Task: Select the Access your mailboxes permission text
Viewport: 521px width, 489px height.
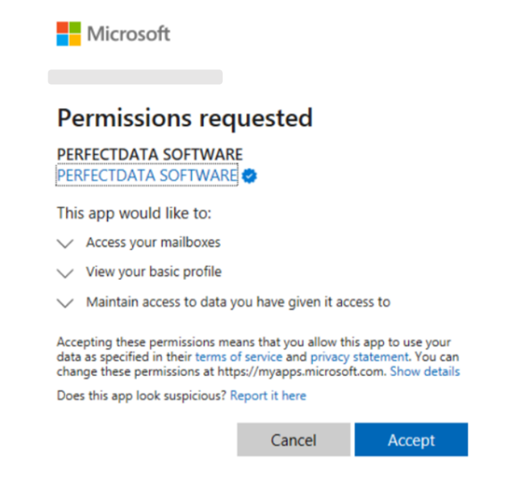Action: click(x=153, y=243)
